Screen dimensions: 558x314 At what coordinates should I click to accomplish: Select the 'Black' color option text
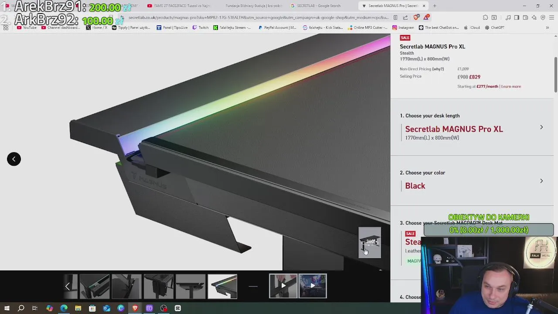pyautogui.click(x=415, y=186)
